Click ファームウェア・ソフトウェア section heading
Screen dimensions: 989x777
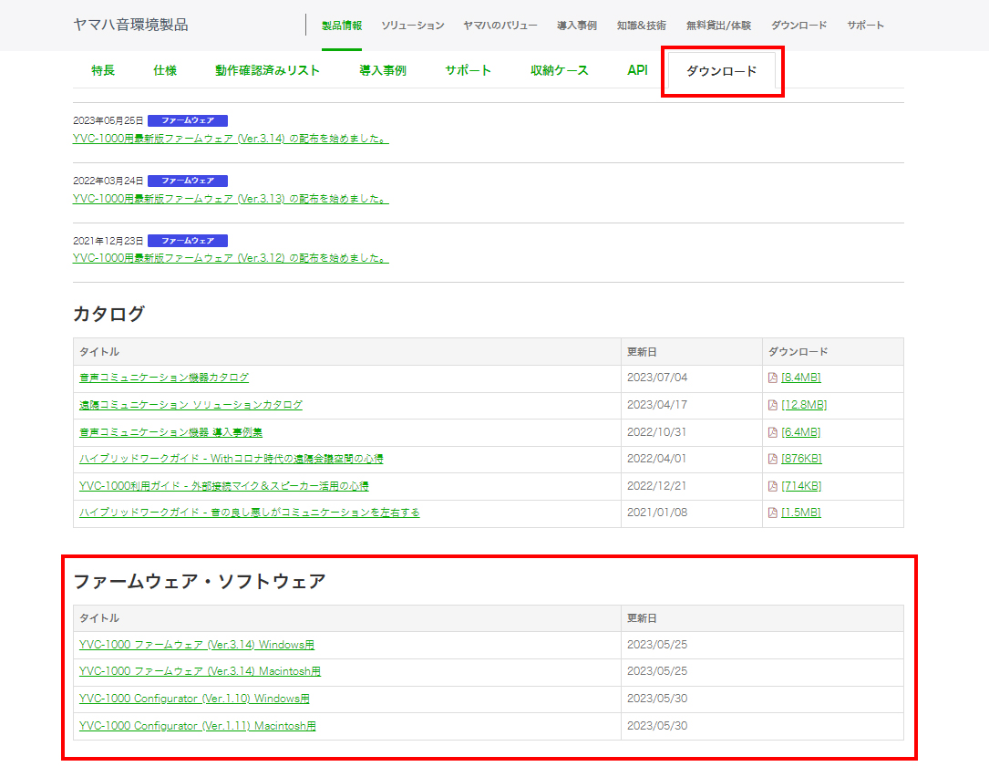[x=200, y=581]
